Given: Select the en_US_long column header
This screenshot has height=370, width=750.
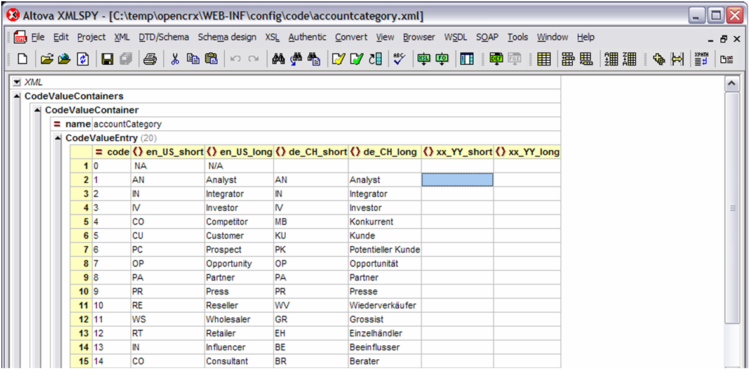Looking at the screenshot, I should [239, 152].
